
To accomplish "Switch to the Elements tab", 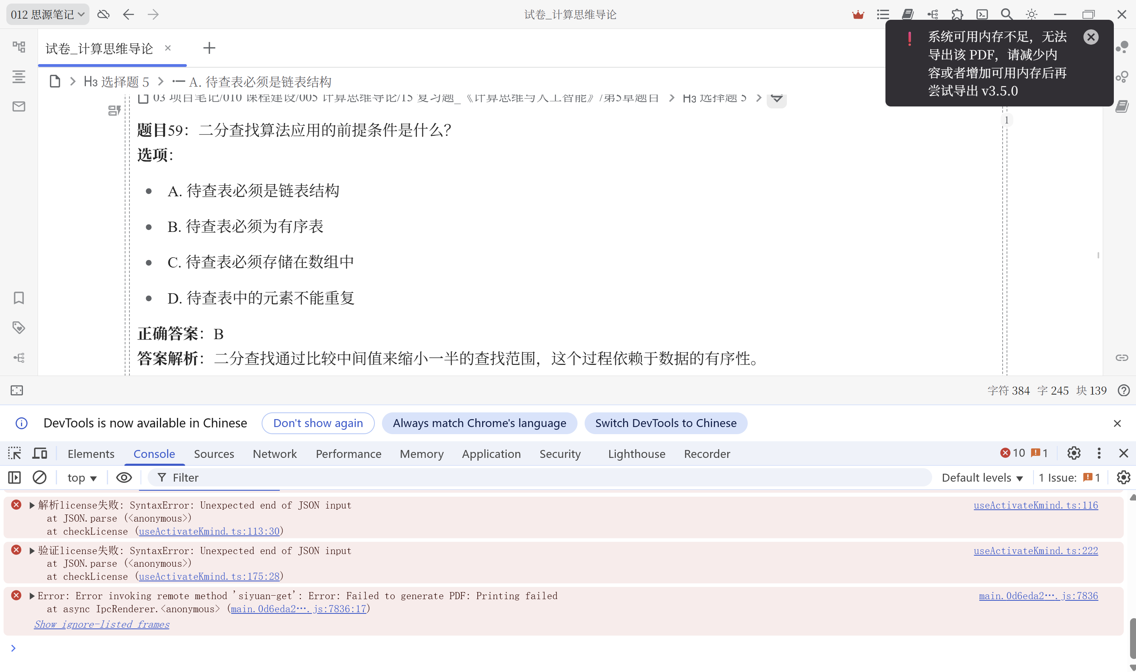I will [x=91, y=454].
